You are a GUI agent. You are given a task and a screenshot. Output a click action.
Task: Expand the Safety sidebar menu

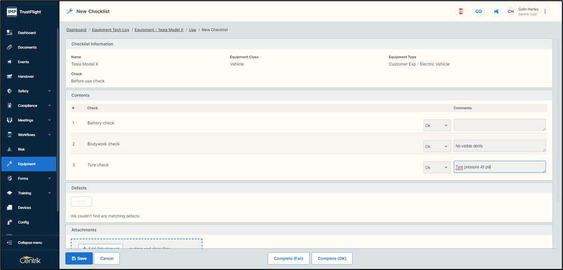pos(30,91)
